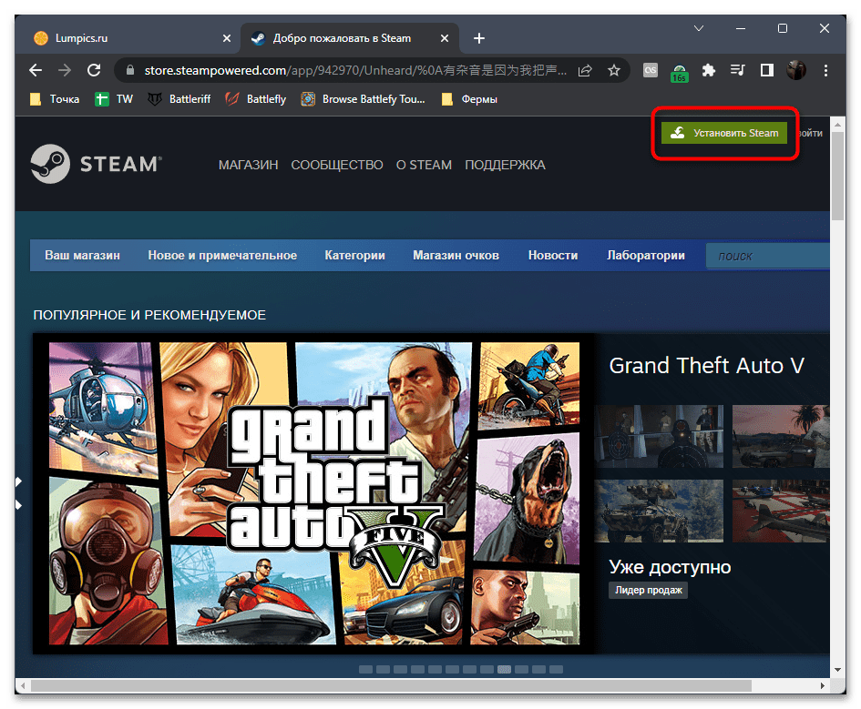The width and height of the screenshot is (861, 709).
Task: Close the Lumpics.ru tab
Action: tap(227, 38)
